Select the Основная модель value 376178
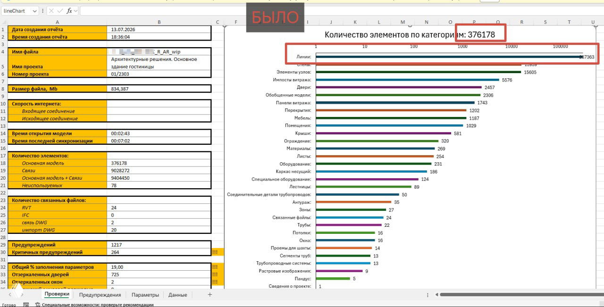This screenshot has width=604, height=307. [159, 163]
